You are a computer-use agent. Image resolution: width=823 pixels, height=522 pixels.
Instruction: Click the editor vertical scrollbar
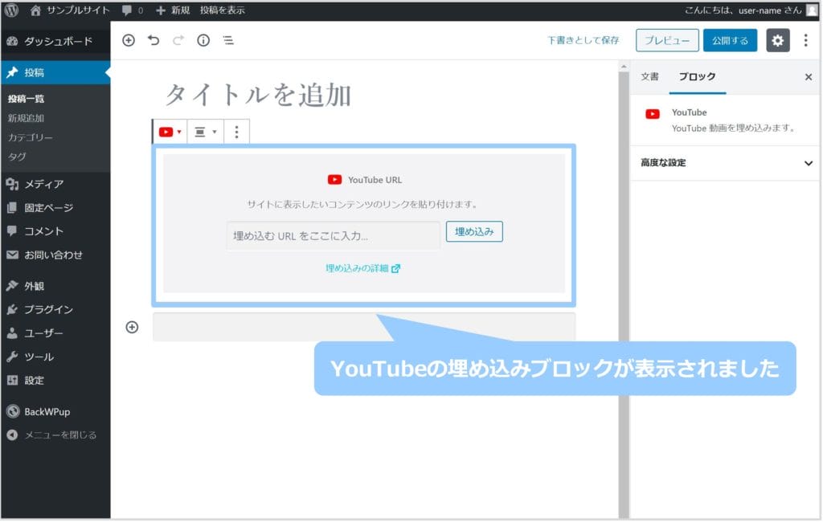click(624, 294)
